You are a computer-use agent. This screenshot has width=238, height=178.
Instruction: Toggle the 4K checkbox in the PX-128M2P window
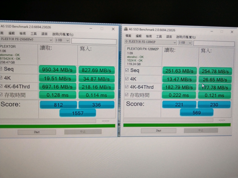[127, 78]
